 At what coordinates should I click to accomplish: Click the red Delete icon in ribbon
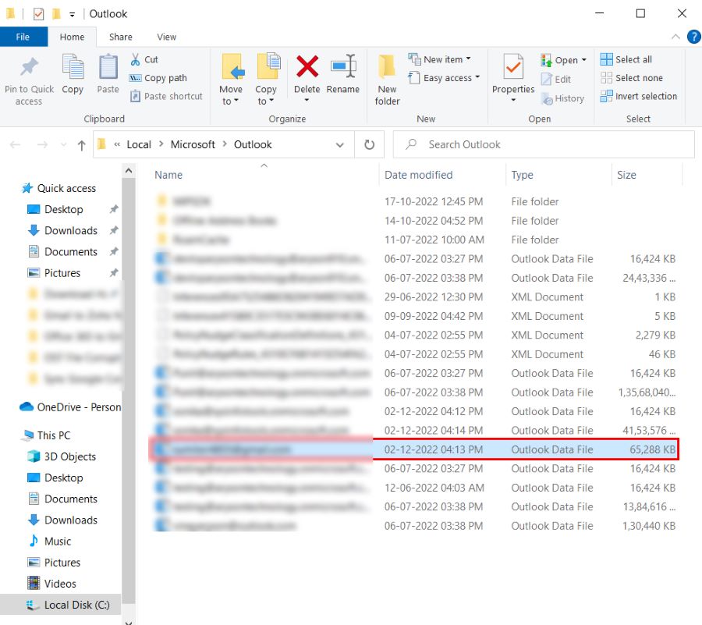click(307, 67)
